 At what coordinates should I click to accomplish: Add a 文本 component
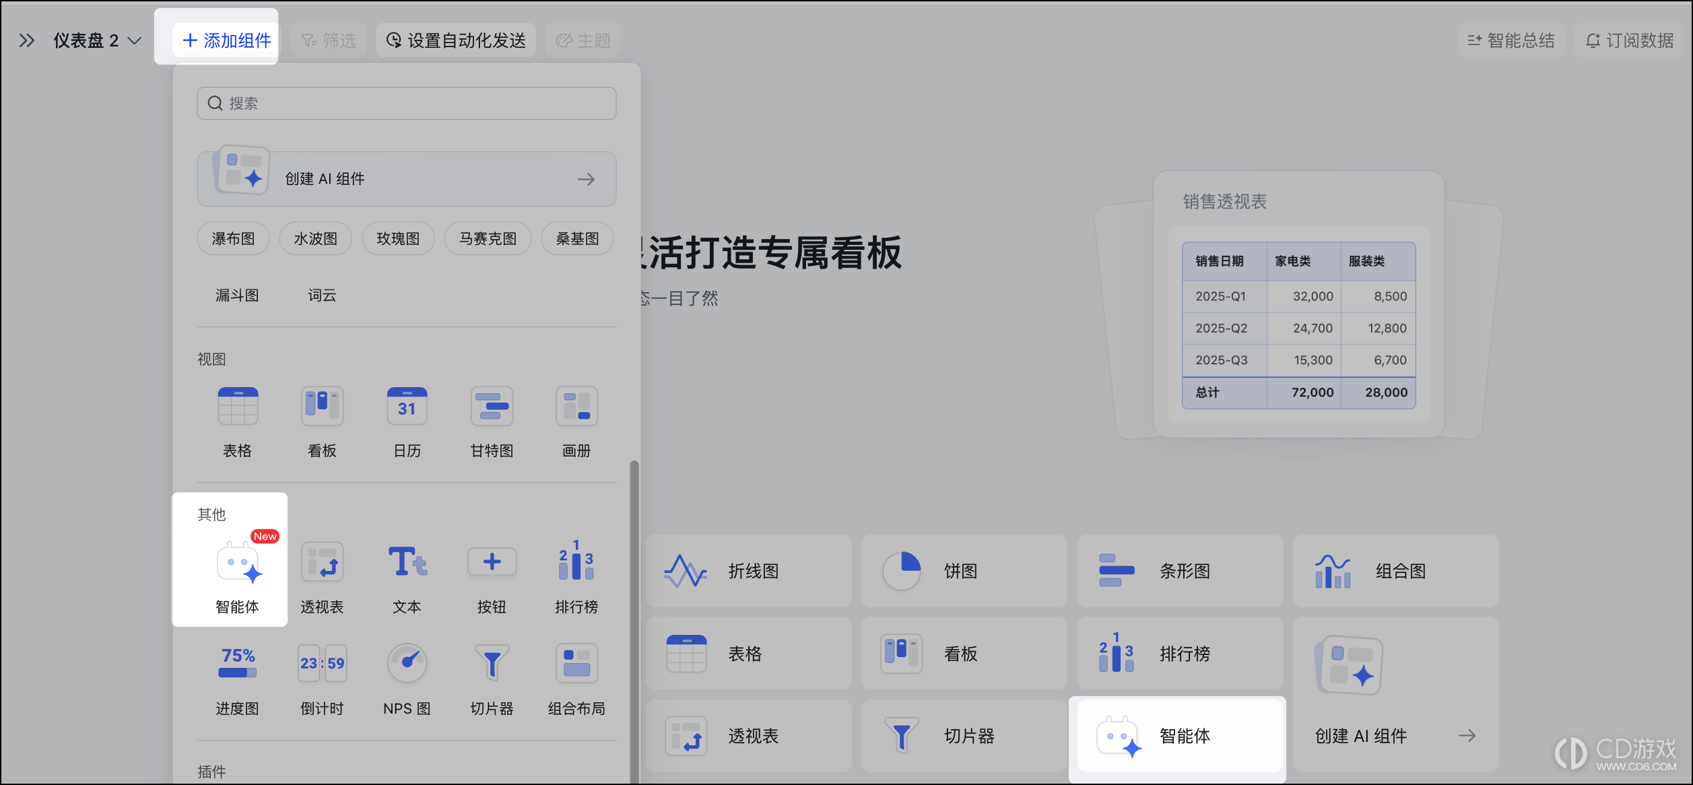pos(407,563)
